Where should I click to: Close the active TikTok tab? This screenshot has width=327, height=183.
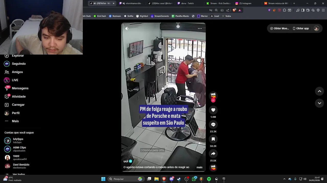[113, 3]
